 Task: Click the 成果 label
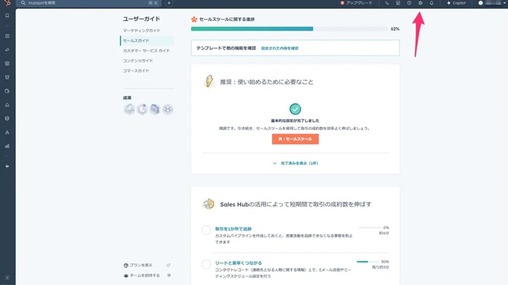click(127, 97)
